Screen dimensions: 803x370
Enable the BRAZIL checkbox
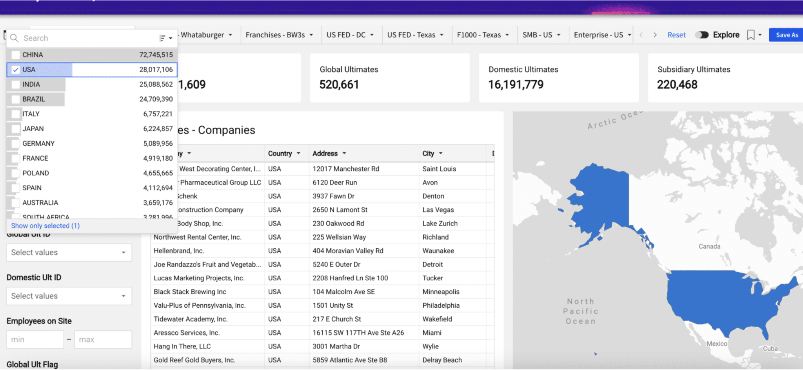coord(16,99)
